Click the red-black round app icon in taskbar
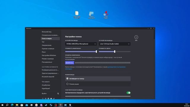 point(56,105)
